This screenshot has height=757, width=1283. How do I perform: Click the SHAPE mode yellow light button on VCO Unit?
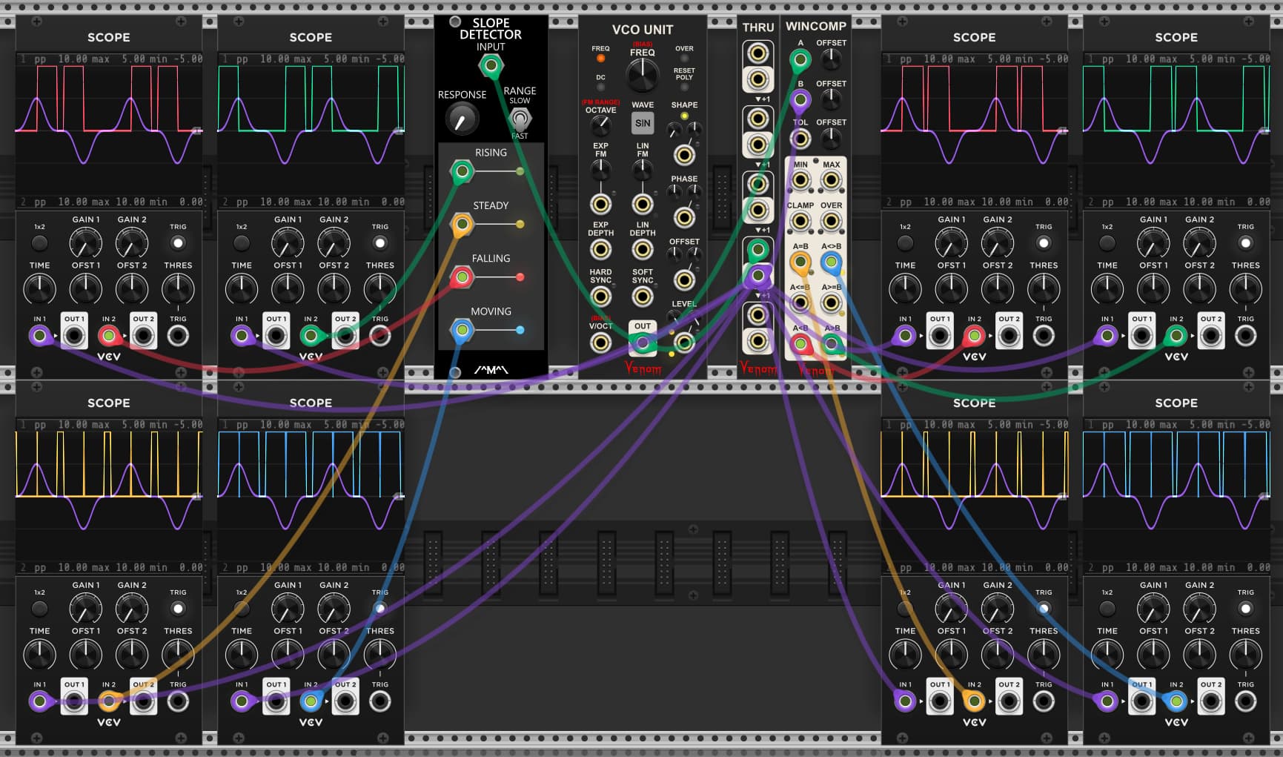click(x=684, y=116)
